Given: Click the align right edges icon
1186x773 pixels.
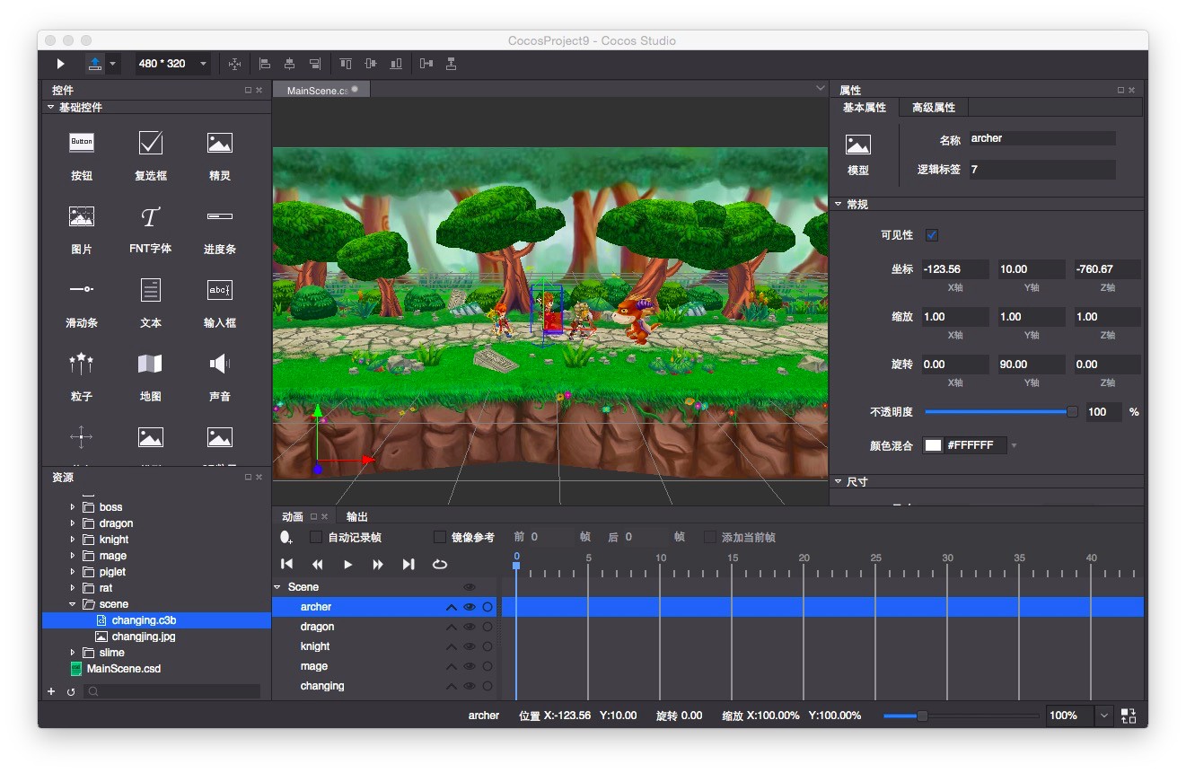Looking at the screenshot, I should tap(314, 64).
